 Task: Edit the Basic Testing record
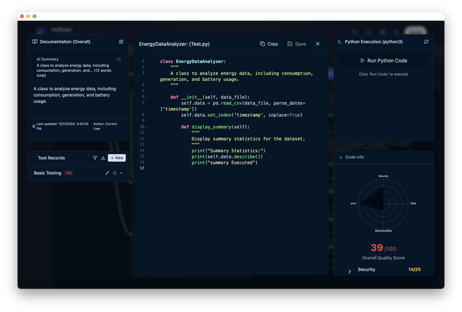(107, 173)
